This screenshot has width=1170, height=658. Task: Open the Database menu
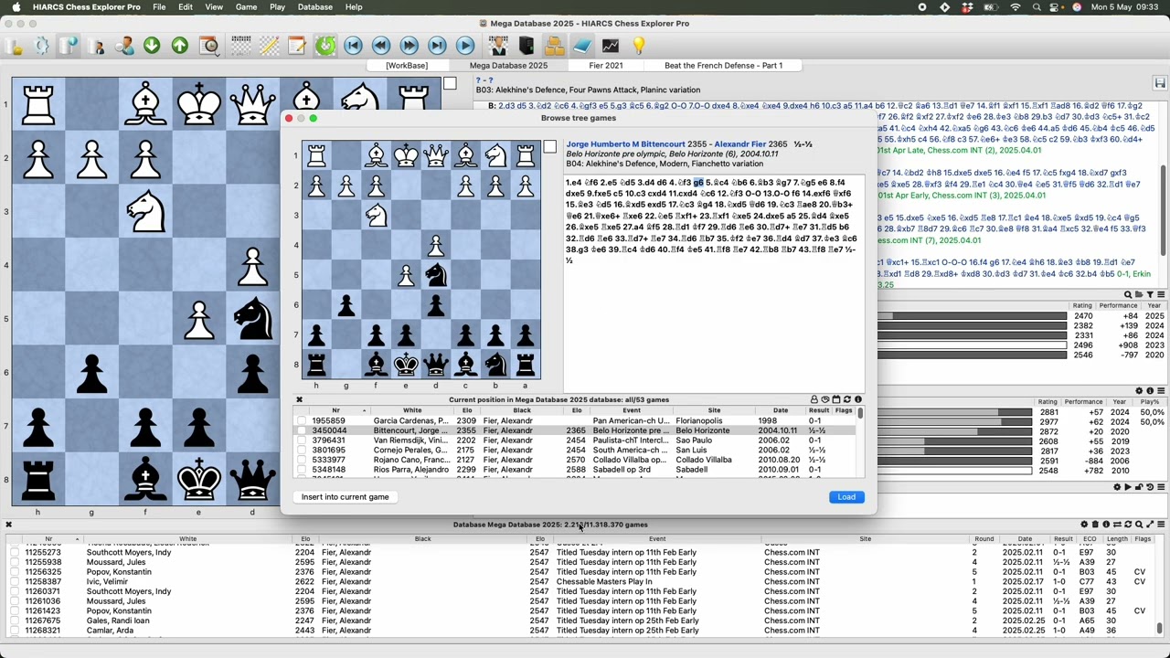314,6
